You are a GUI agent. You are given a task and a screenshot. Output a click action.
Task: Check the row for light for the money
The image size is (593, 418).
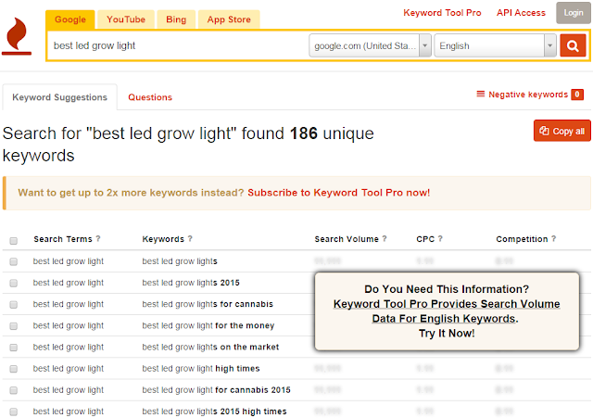(14, 325)
